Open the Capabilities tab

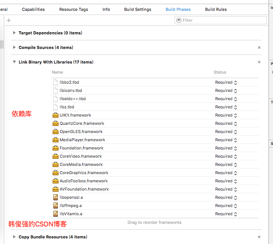33,9
